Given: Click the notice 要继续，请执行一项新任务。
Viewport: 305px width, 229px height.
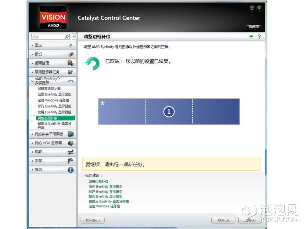Looking at the screenshot, I should [115, 165].
